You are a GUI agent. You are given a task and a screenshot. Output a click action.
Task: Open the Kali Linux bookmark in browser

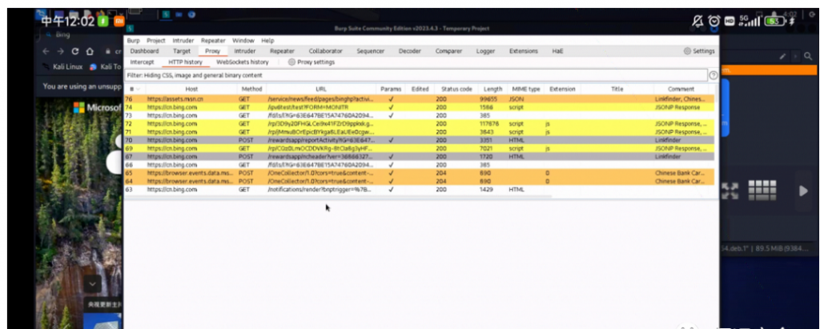coord(62,67)
